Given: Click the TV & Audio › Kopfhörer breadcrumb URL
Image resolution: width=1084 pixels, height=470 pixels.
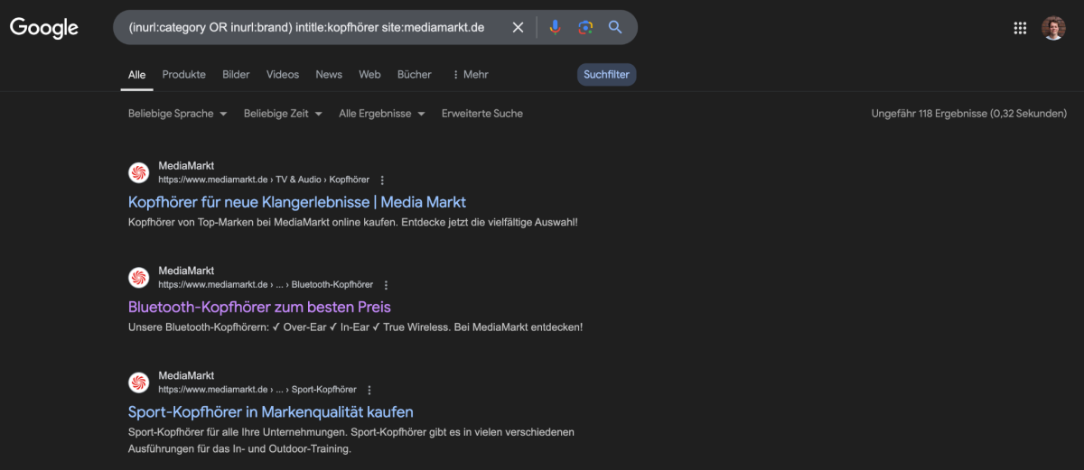Looking at the screenshot, I should (x=264, y=180).
